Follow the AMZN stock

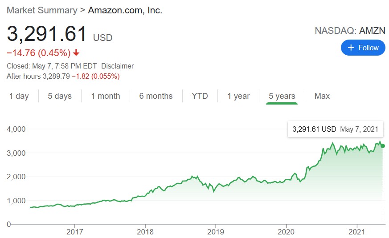coord(363,48)
